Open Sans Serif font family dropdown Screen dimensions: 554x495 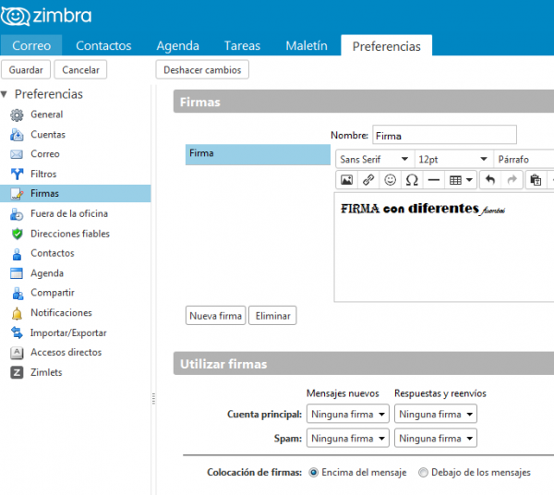click(375, 160)
